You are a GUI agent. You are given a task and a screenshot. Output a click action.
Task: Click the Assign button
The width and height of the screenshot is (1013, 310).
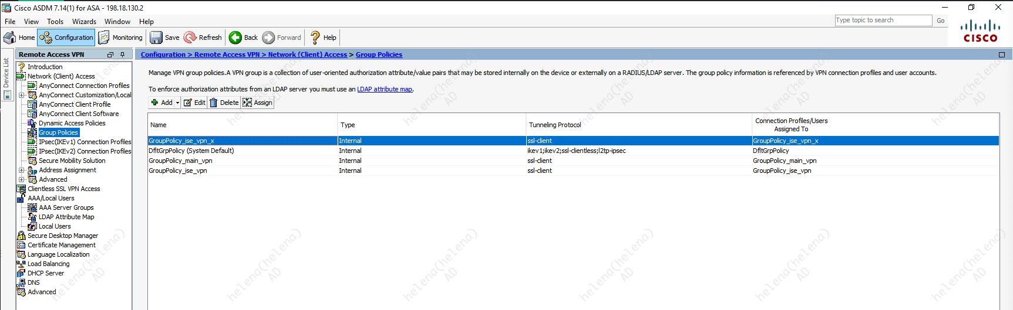pos(258,103)
